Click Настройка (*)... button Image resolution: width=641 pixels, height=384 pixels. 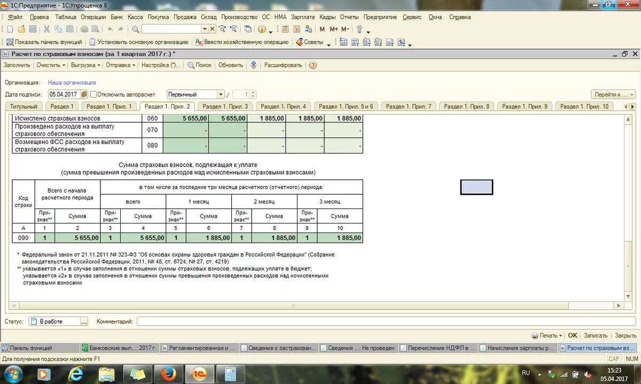click(x=161, y=65)
